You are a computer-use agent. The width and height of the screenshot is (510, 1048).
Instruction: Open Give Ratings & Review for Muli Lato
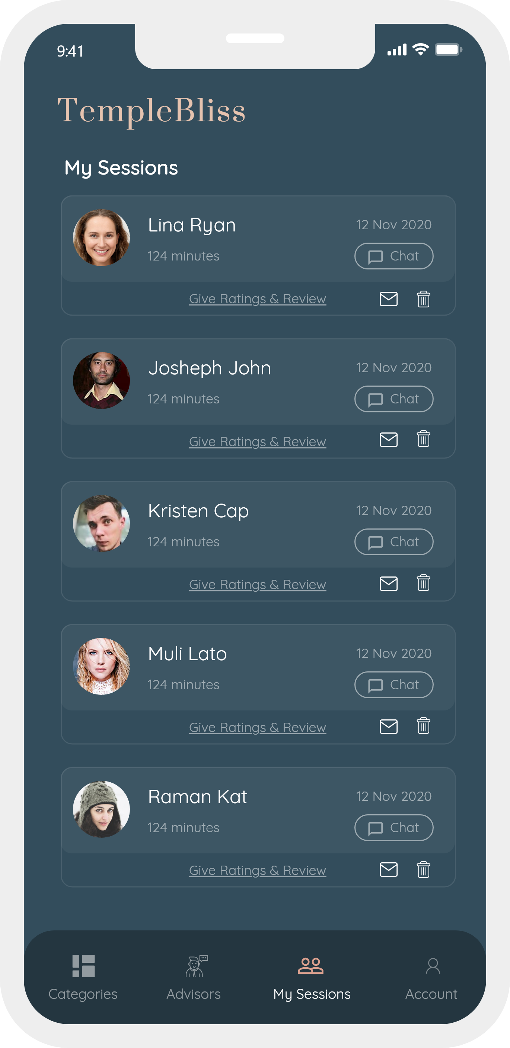point(257,728)
